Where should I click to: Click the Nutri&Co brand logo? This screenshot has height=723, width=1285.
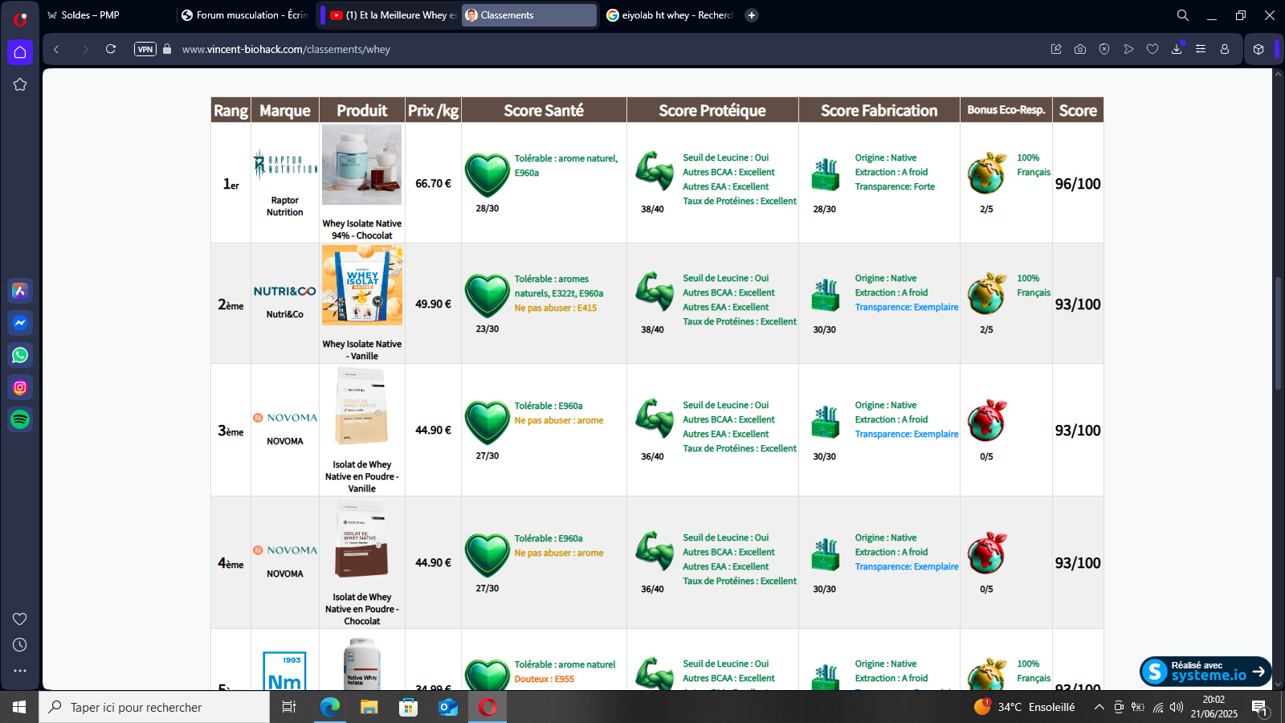[285, 291]
